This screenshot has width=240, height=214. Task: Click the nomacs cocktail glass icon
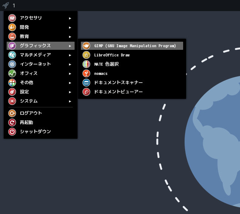coord(86,73)
